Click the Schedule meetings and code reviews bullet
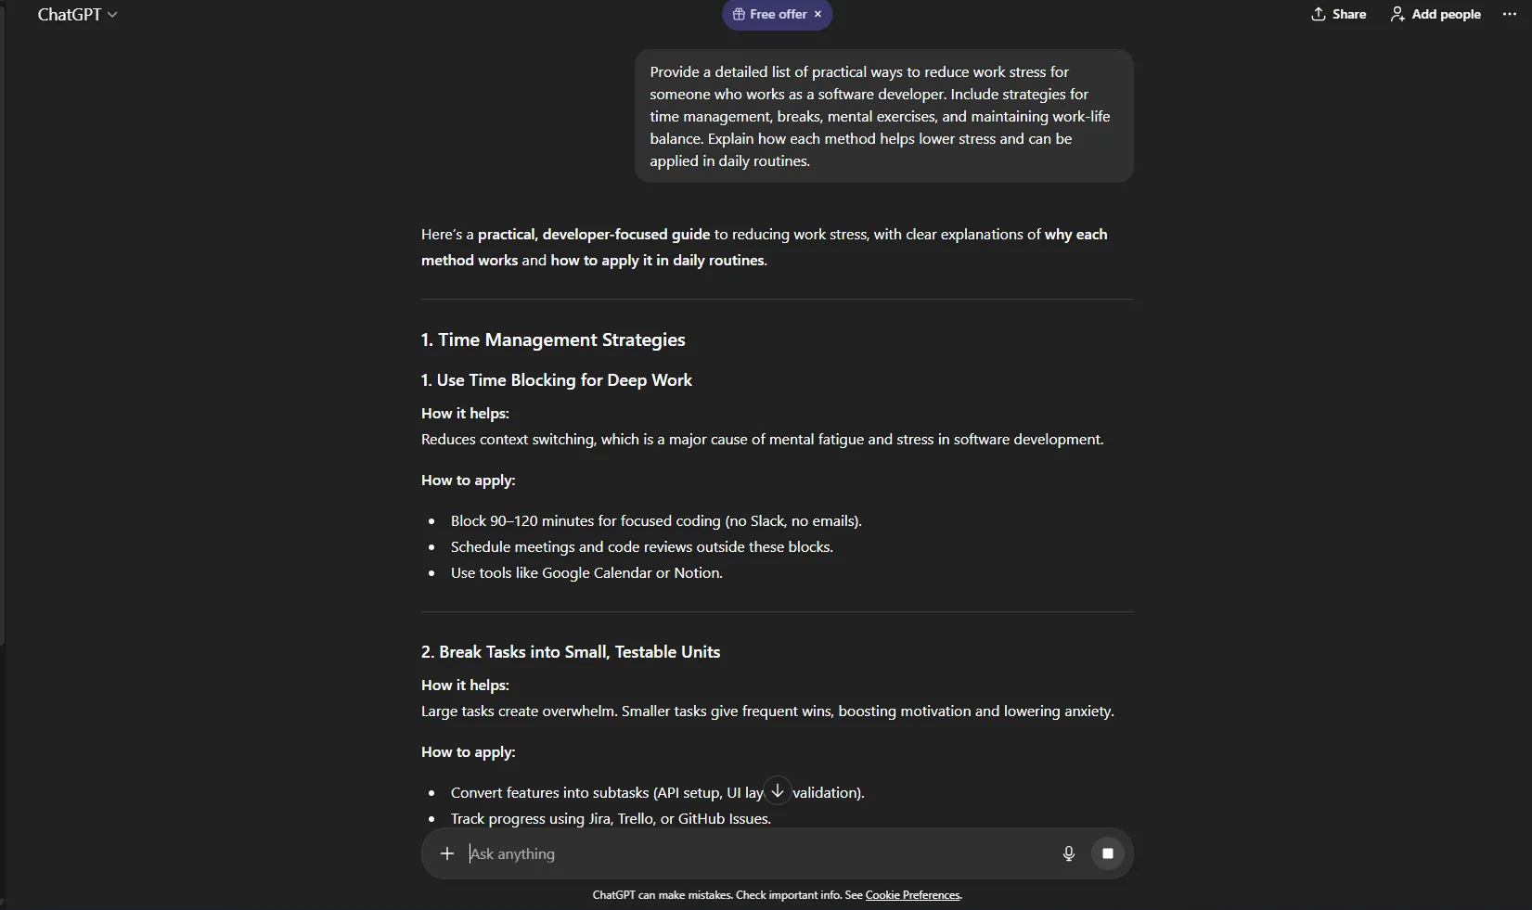The image size is (1532, 910). 641,547
